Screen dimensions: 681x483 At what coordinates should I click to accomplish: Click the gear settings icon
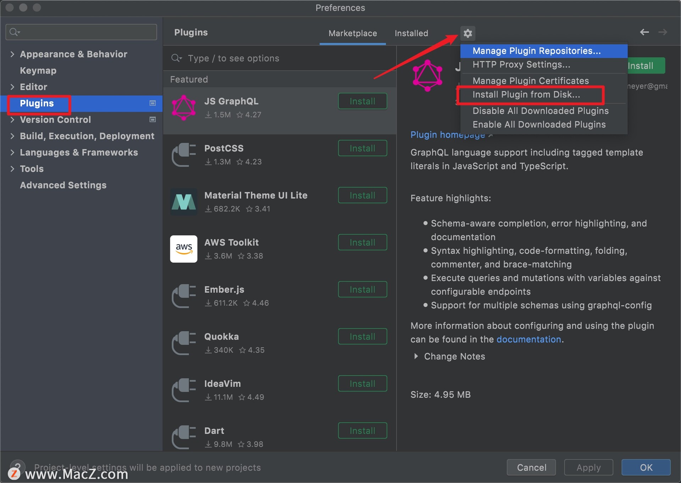tap(467, 33)
